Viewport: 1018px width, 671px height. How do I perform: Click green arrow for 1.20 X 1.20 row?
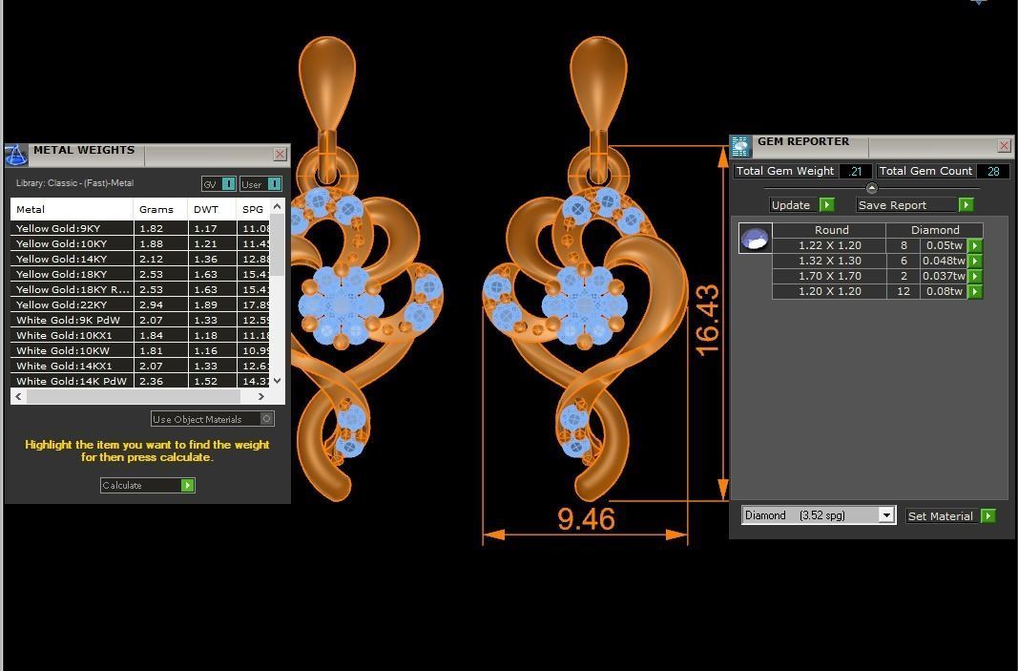tap(974, 292)
